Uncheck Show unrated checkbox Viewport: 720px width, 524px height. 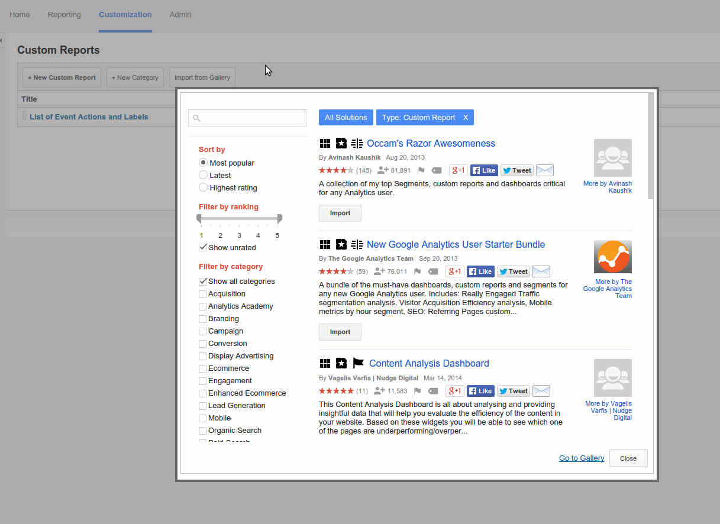tap(203, 247)
